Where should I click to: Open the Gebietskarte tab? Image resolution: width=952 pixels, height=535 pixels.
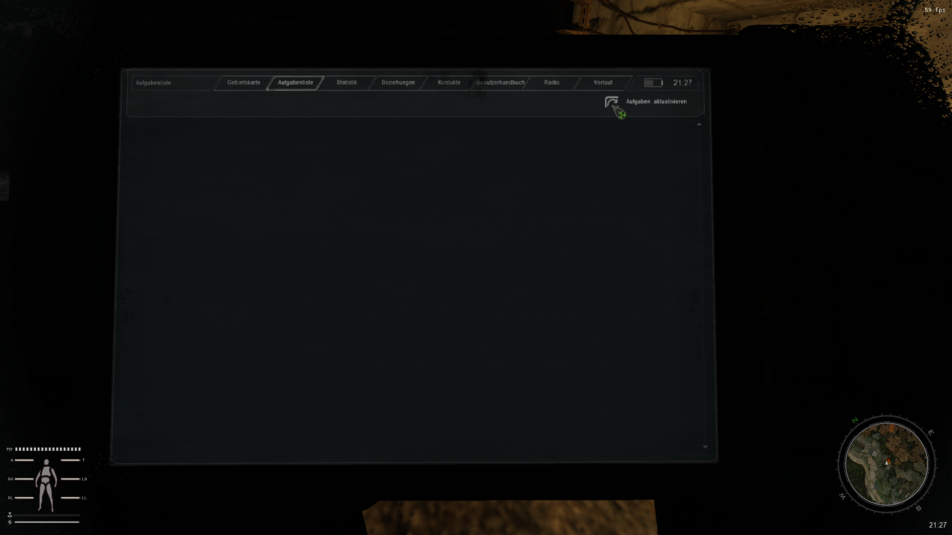pyautogui.click(x=243, y=83)
